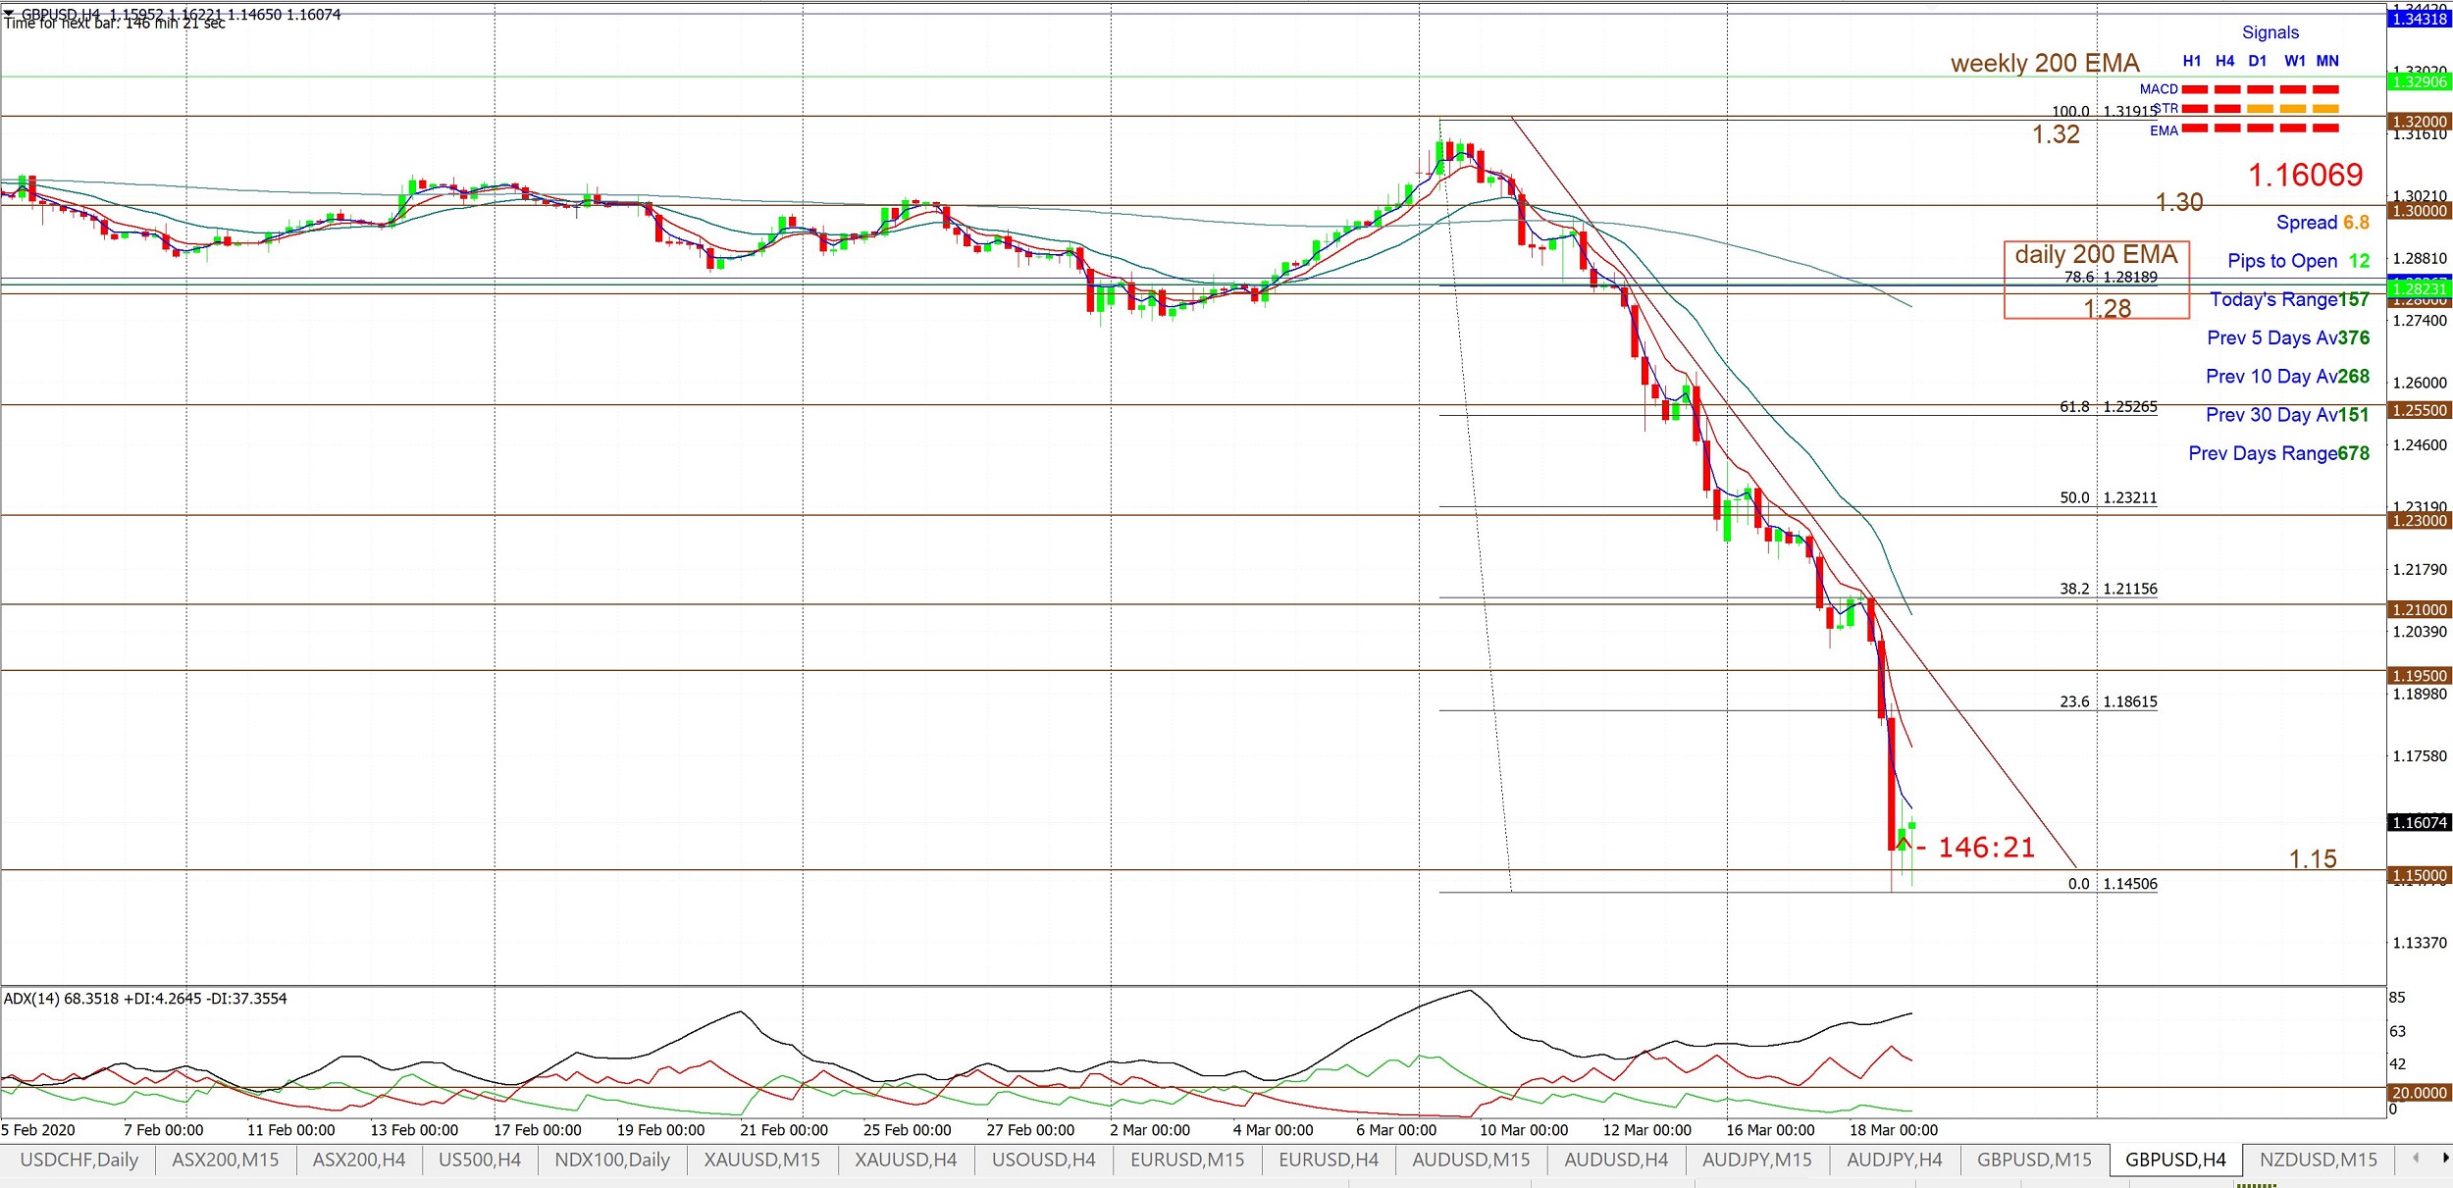Click the red '146:21' bar countdown label
The height and width of the screenshot is (1188, 2453).
1986,848
